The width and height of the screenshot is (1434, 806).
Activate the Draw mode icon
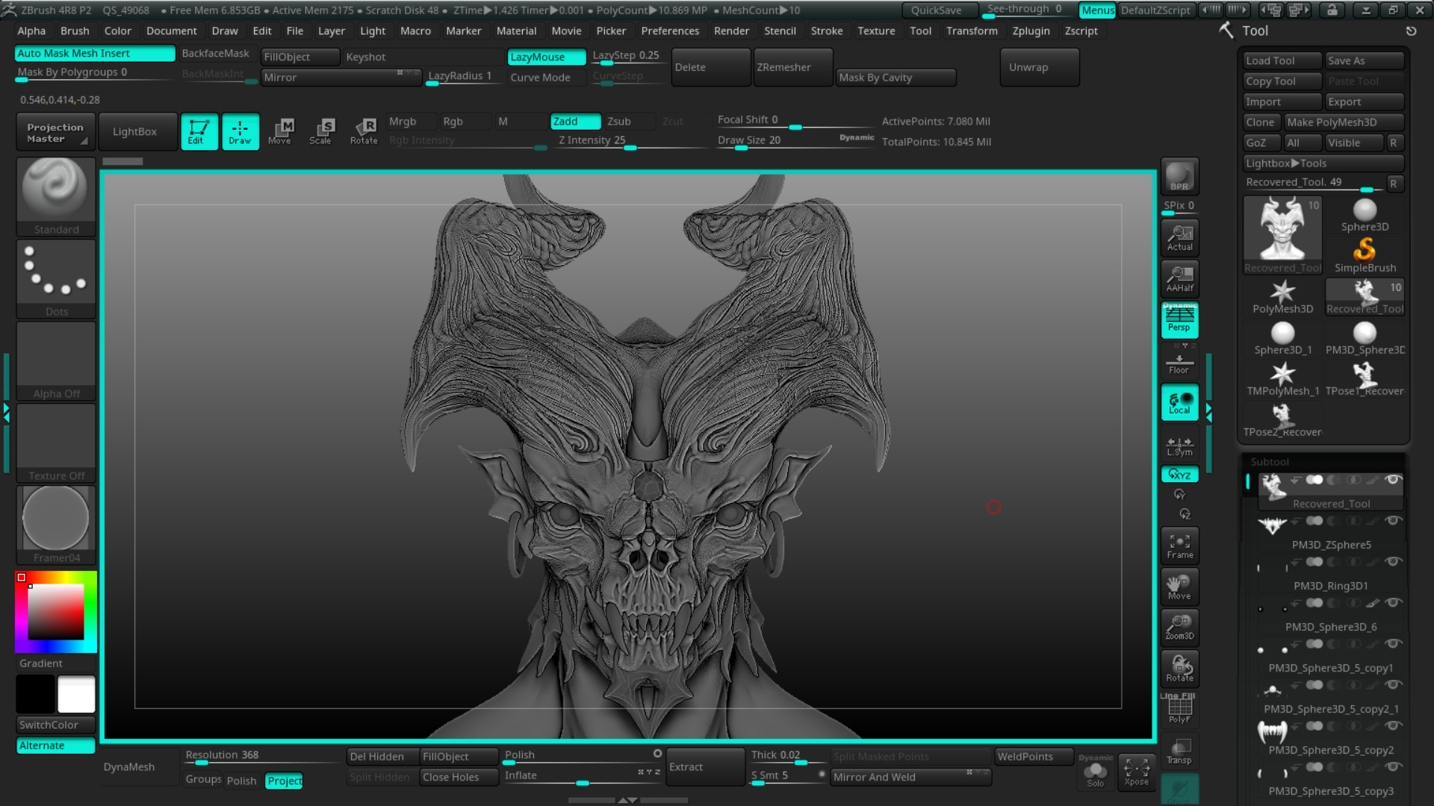(x=240, y=131)
